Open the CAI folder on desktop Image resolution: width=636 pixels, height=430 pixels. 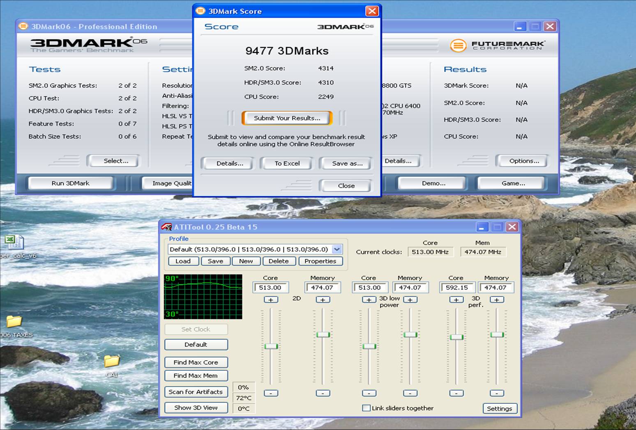(111, 361)
